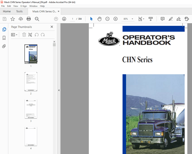Select the Highlight text tool
Viewport: 192px width, 154px height.
click(171, 19)
